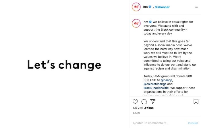Follow hm via the S'abonner link
This screenshot has width=201, height=128.
pos(162,7)
